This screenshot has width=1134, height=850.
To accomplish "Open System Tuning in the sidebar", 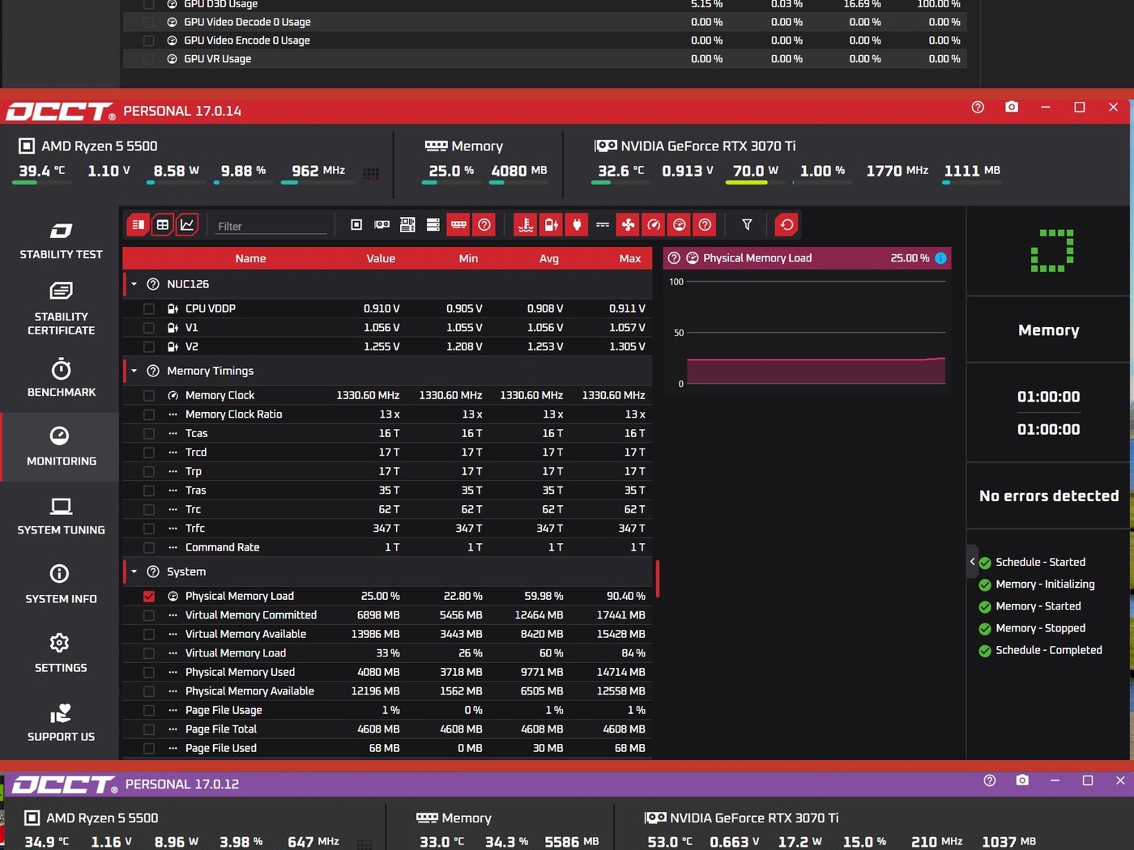I will click(61, 516).
